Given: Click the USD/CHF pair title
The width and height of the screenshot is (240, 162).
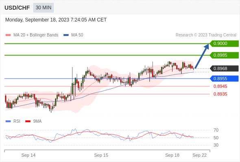Looking at the screenshot, I should tap(17, 8).
